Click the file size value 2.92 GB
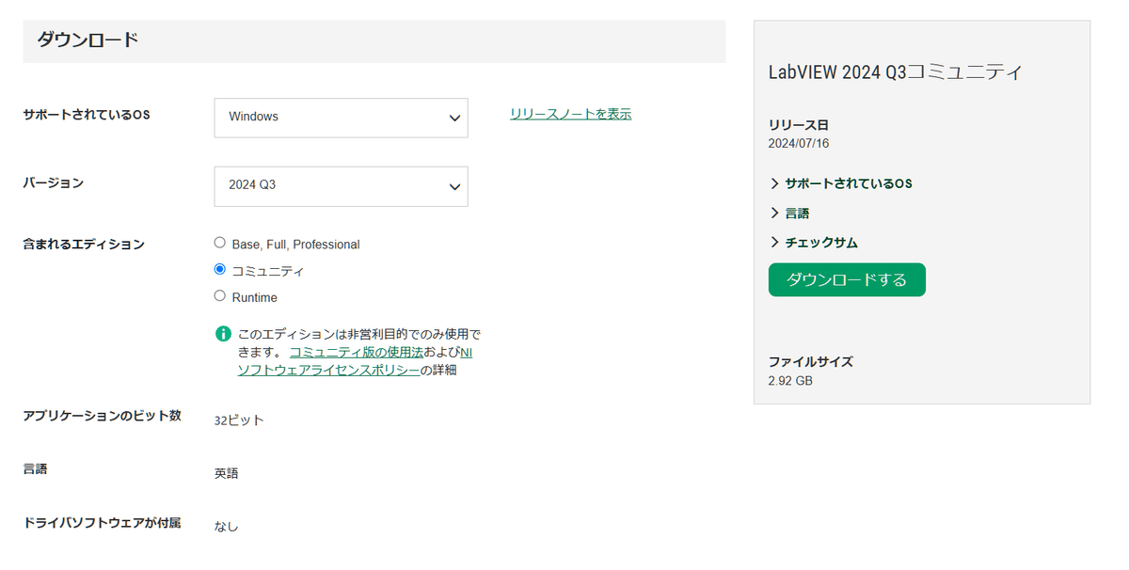This screenshot has width=1129, height=570. click(790, 381)
